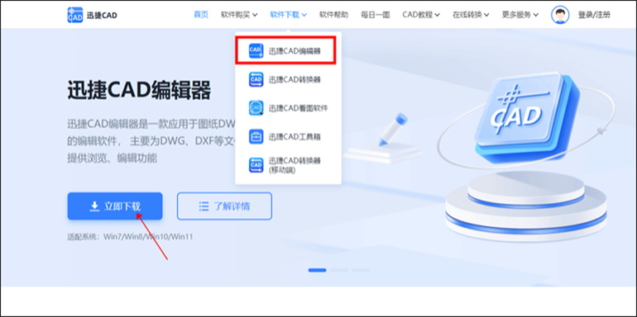Open the CAD教程 menu
This screenshot has height=317, width=637.
coord(421,15)
